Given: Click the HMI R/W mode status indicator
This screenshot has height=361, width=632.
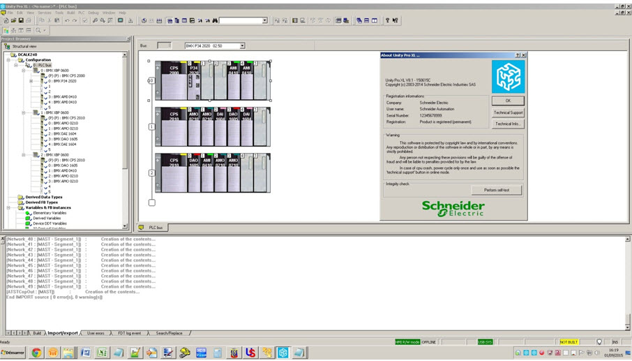Looking at the screenshot, I should point(407,342).
